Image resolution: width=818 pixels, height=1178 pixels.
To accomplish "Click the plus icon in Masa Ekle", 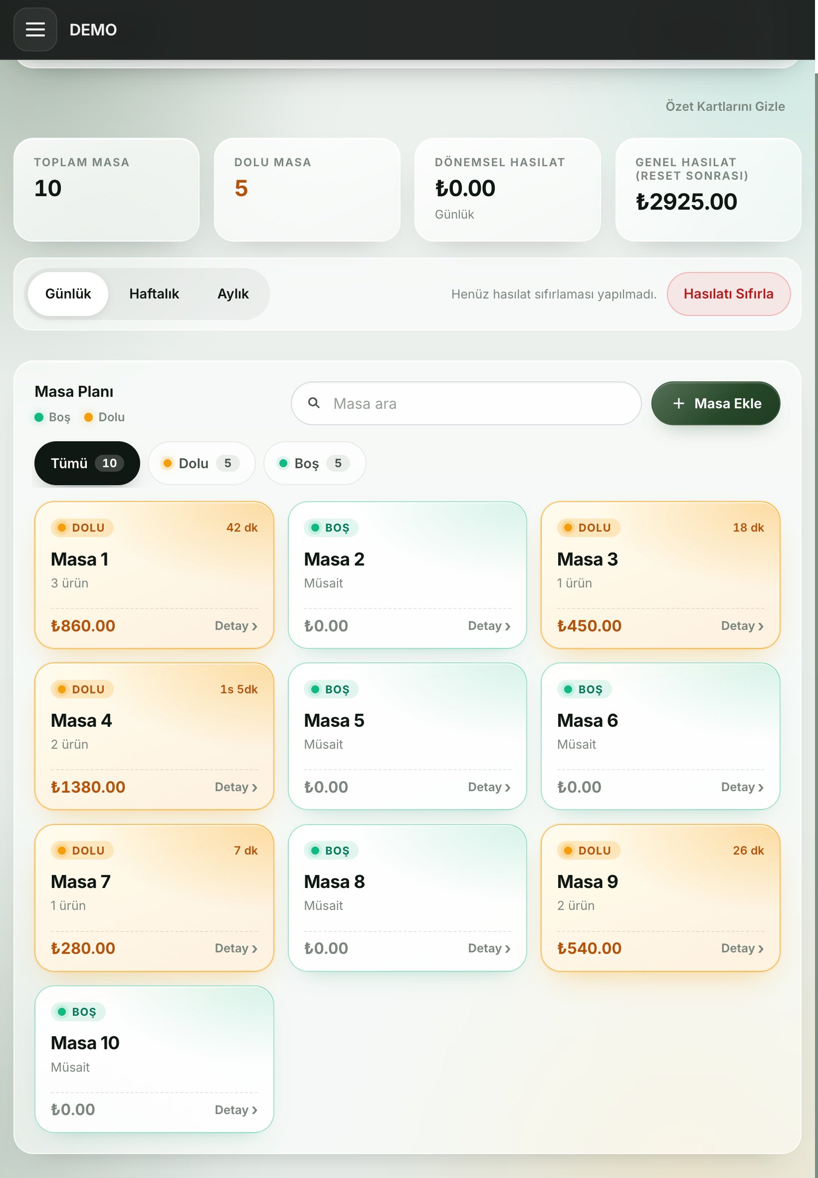I will (x=678, y=404).
